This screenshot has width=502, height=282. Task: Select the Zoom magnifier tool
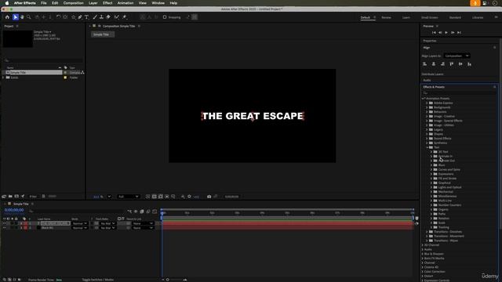[29, 17]
